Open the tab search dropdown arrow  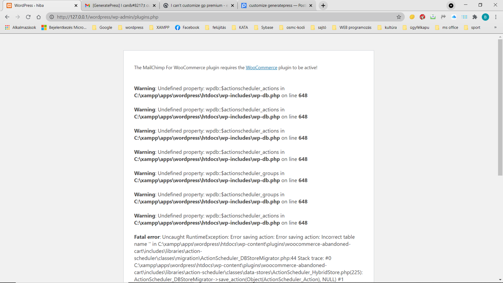pos(451,6)
